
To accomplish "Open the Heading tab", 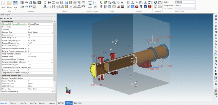I will tap(52, 103).
